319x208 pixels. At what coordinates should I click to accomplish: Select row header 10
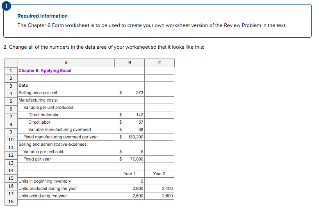pyautogui.click(x=11, y=140)
